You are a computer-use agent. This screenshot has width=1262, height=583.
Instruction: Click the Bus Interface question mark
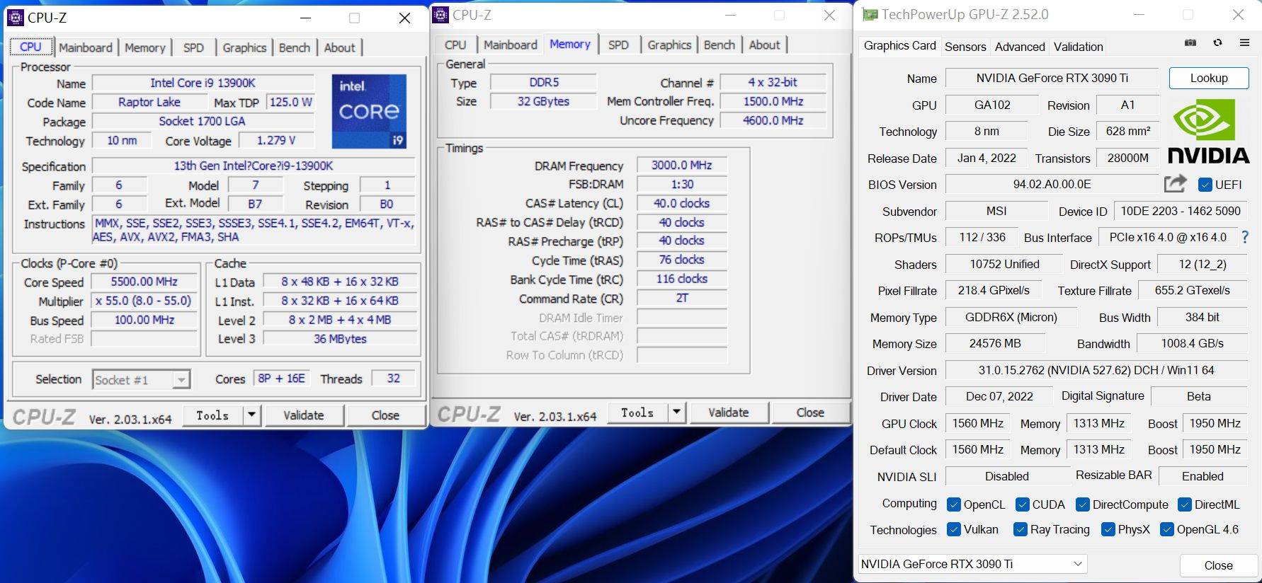tap(1245, 237)
